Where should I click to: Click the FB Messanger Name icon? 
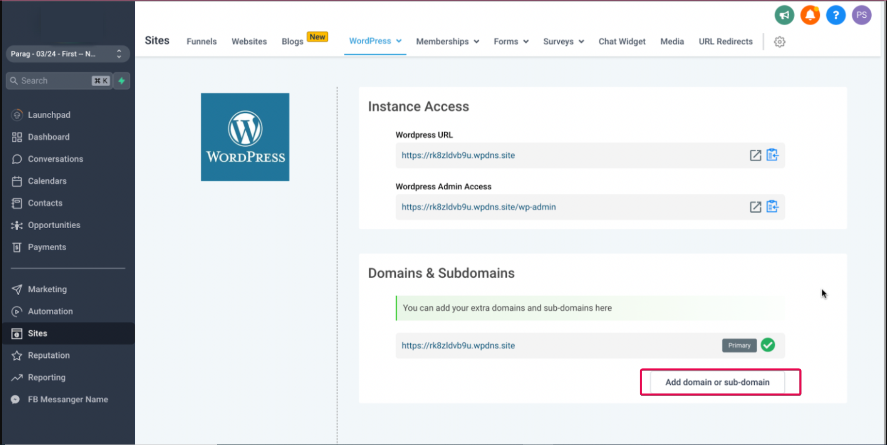16,400
